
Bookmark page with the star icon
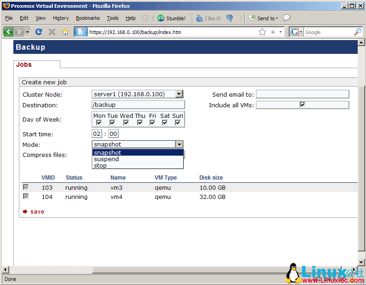pos(262,32)
